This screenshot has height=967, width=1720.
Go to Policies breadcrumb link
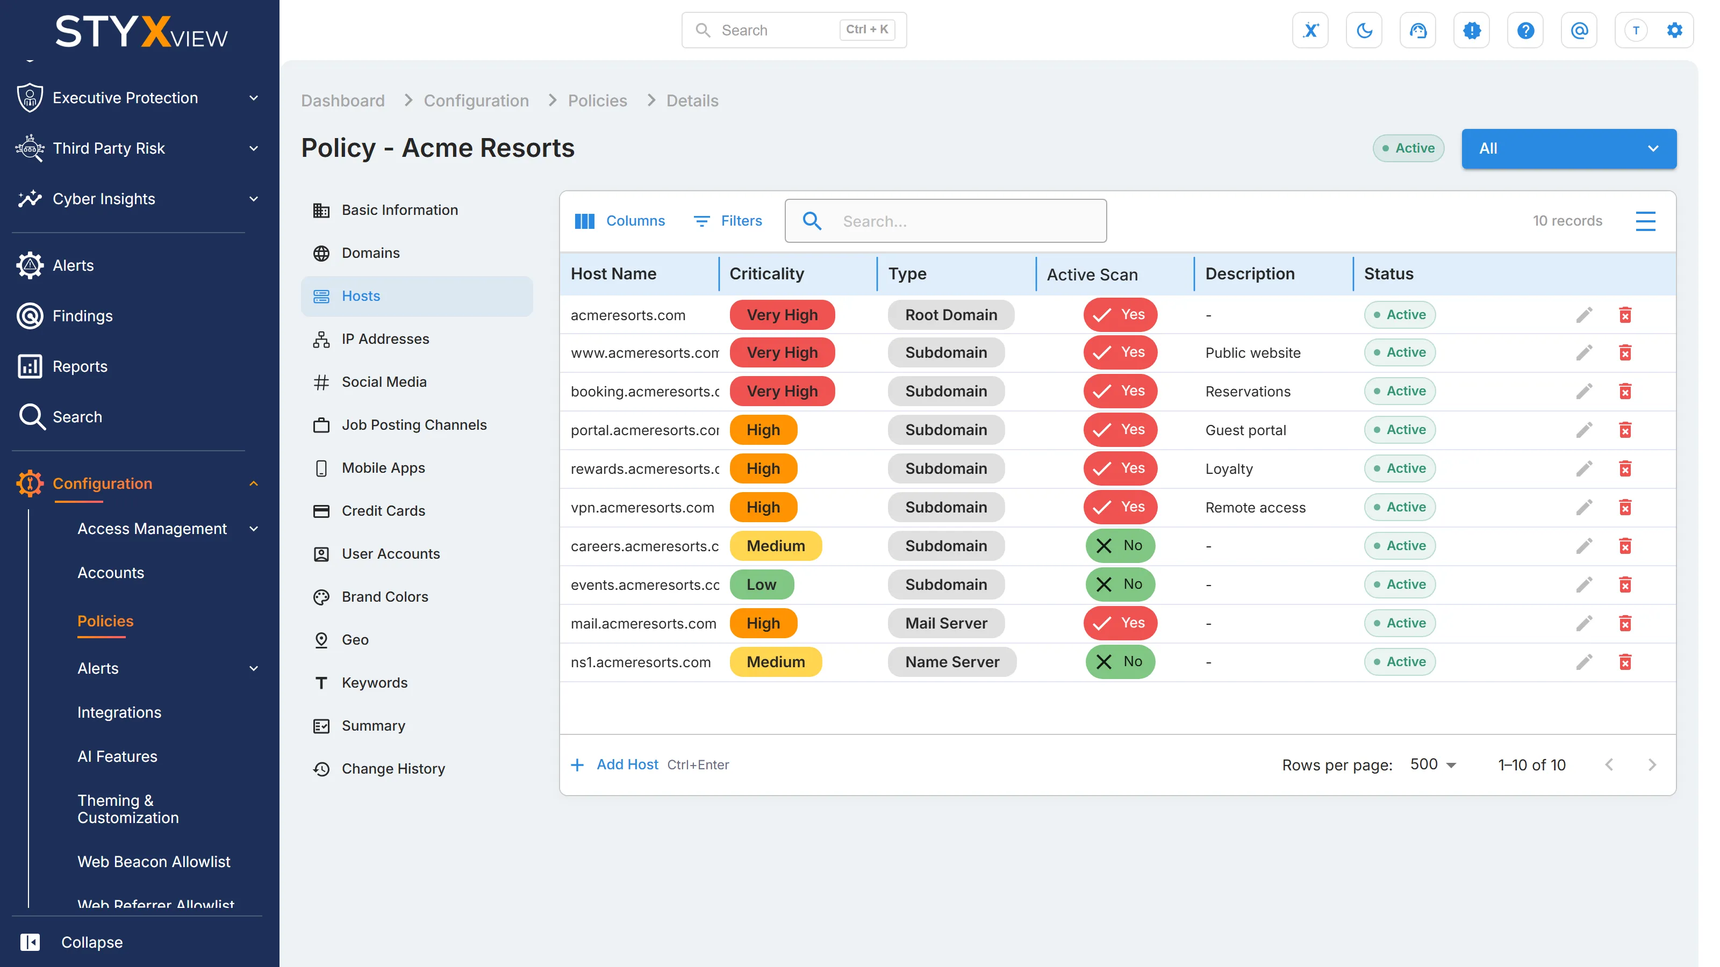point(597,101)
